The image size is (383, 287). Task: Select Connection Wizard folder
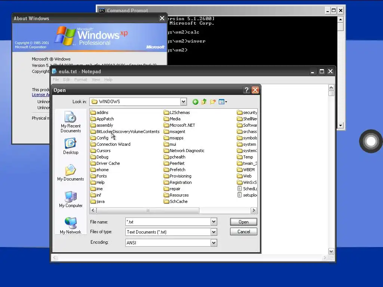(x=110, y=144)
